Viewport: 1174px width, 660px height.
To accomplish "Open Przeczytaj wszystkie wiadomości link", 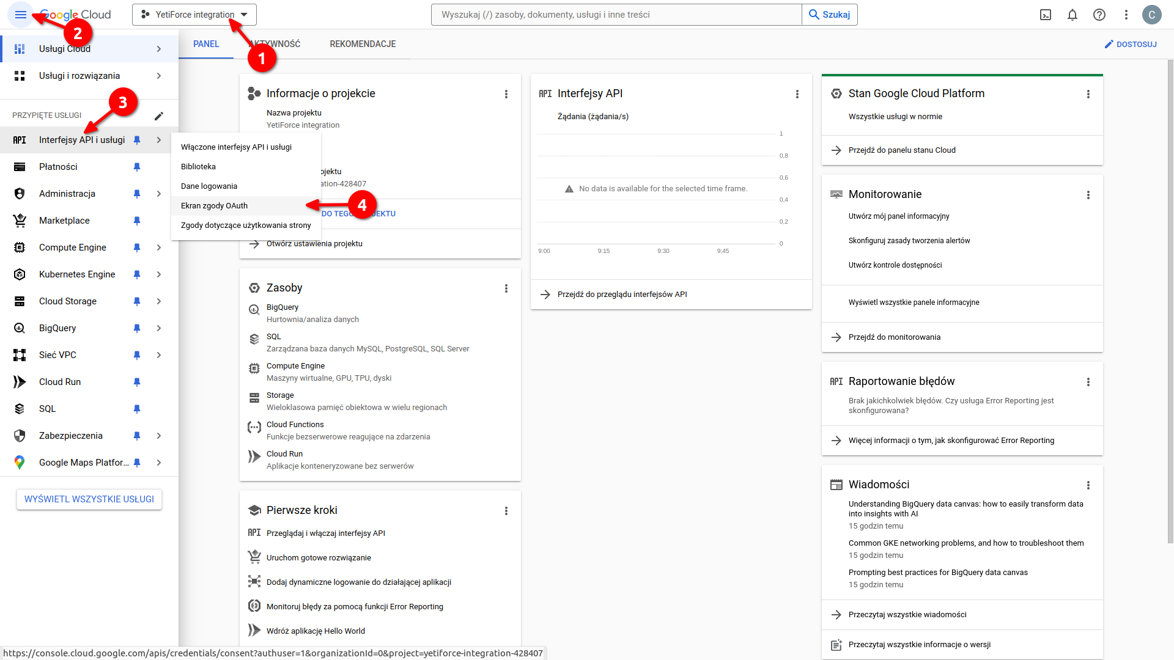I will (907, 615).
